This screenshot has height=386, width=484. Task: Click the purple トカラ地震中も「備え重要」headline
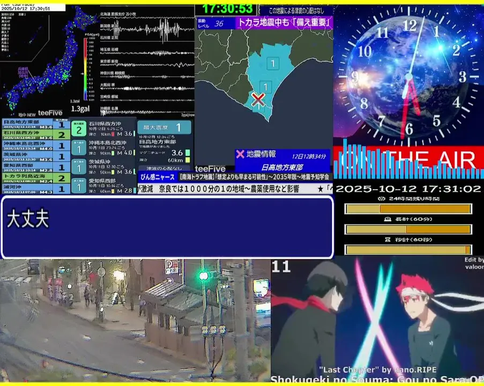click(x=284, y=22)
